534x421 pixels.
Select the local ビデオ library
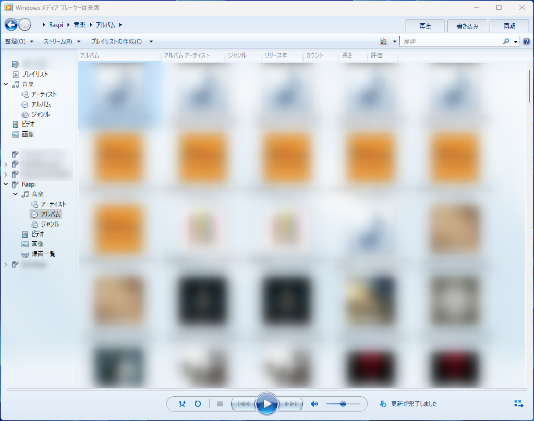pyautogui.click(x=28, y=124)
